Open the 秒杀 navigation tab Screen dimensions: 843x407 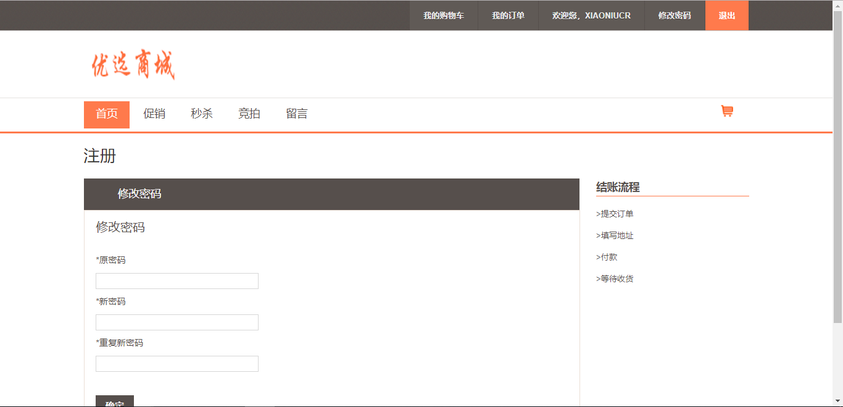(202, 114)
